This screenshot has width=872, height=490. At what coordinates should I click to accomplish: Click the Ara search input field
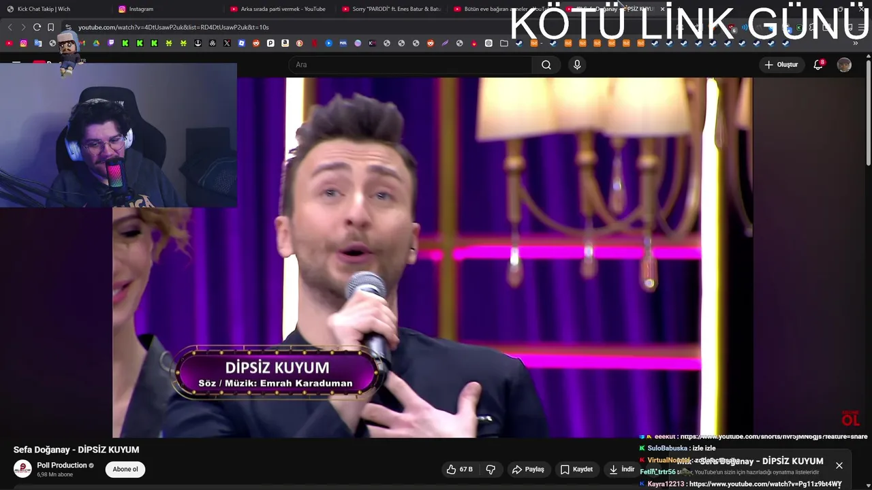410,65
